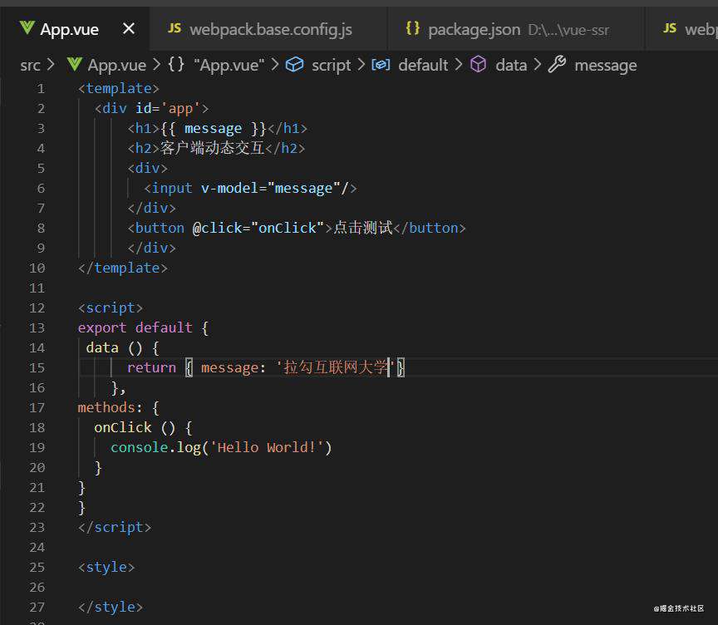Switch to the webpack.base.config.js tab
The width and height of the screenshot is (718, 625).
tap(268, 29)
